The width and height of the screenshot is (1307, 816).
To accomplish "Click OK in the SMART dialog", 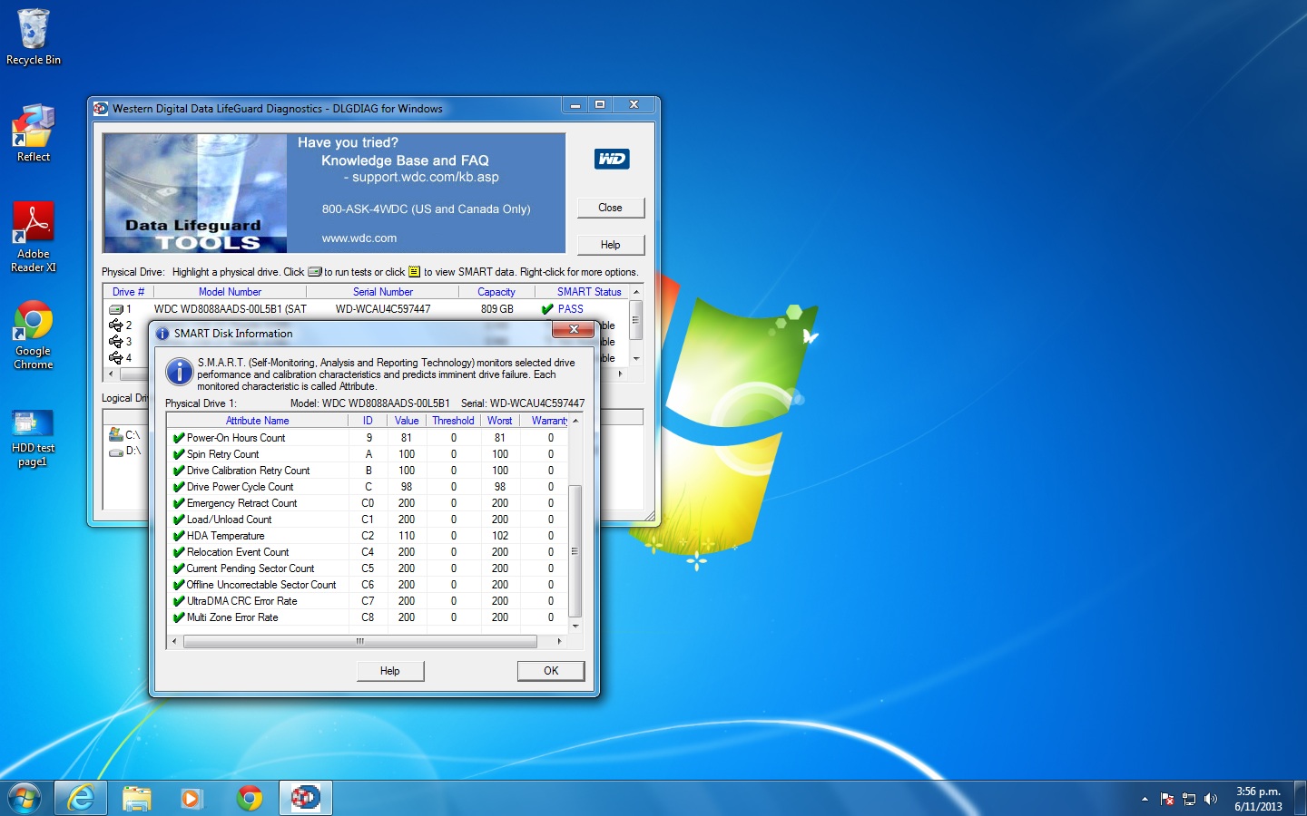I will coord(551,671).
